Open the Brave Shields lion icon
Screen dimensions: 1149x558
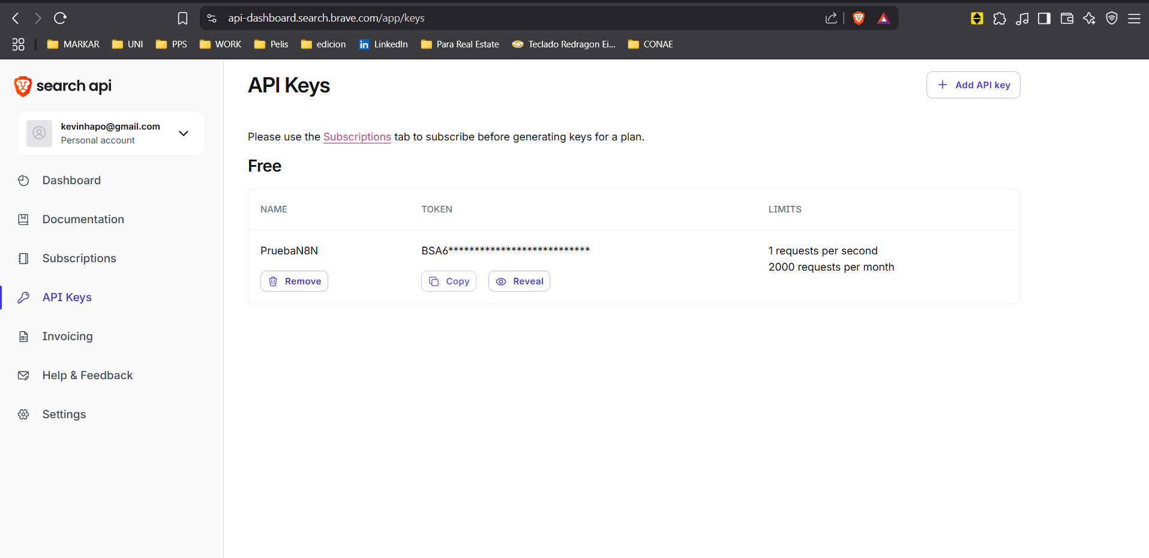coord(859,19)
